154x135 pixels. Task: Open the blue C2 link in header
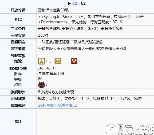point(75,3)
